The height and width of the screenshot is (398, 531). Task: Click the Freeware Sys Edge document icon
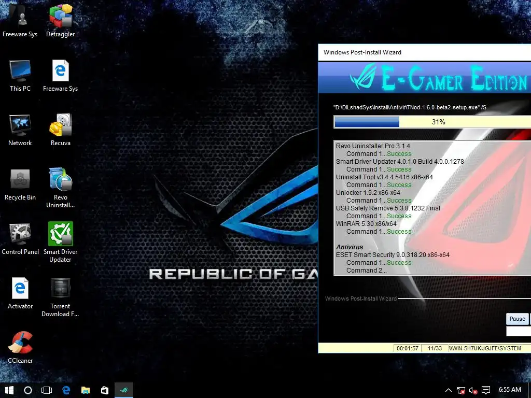pos(60,76)
